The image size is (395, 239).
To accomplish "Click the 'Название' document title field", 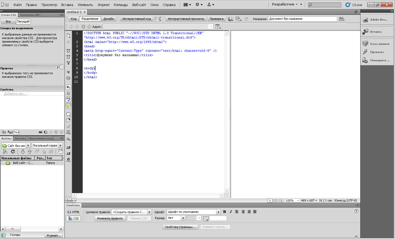I will [x=302, y=19].
